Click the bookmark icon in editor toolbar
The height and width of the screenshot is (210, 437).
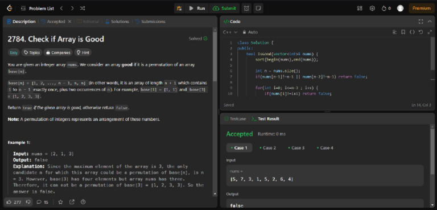(x=403, y=32)
